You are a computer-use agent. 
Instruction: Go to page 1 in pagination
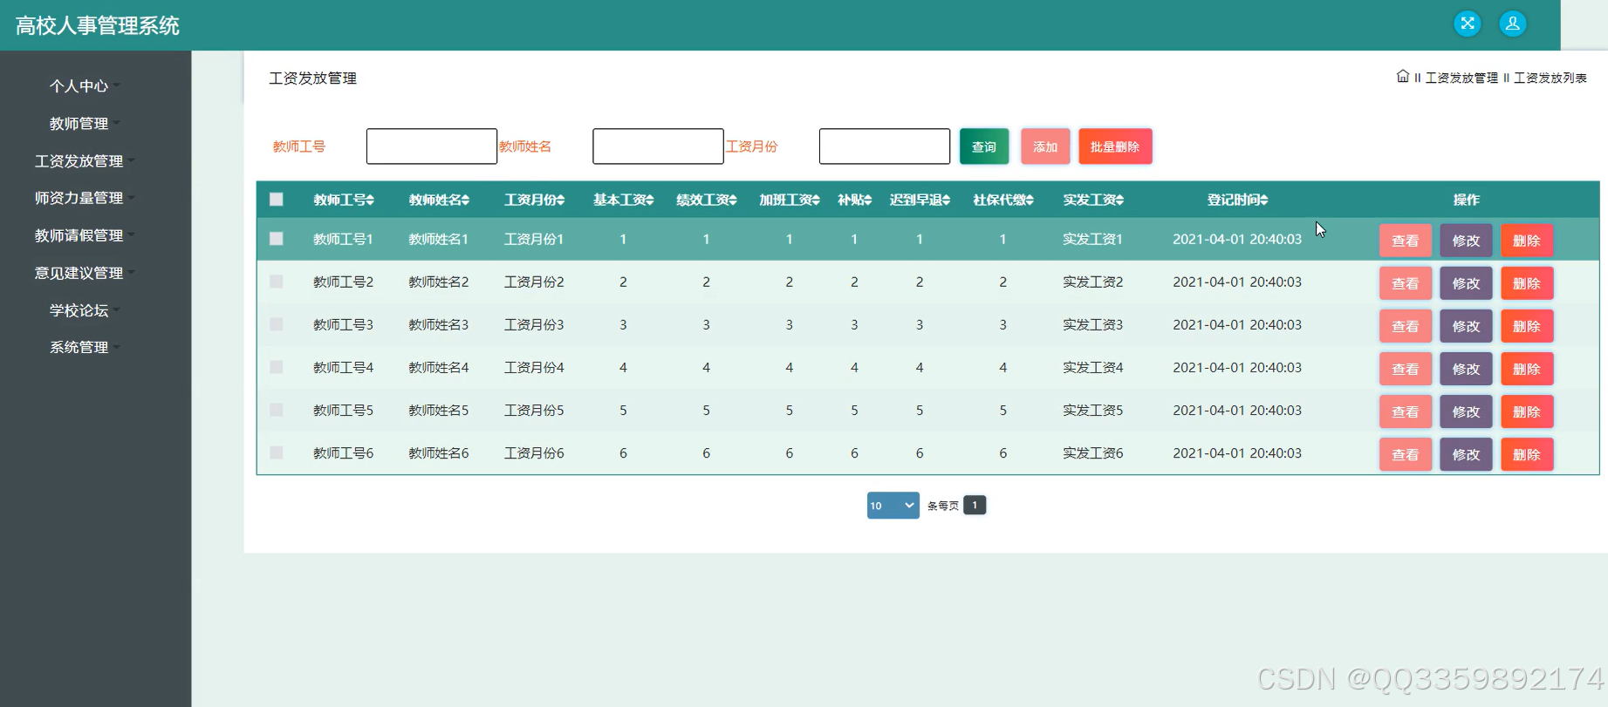975,505
